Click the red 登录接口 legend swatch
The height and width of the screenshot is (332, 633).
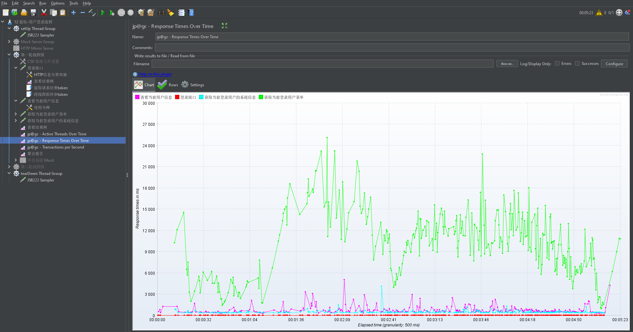[177, 97]
